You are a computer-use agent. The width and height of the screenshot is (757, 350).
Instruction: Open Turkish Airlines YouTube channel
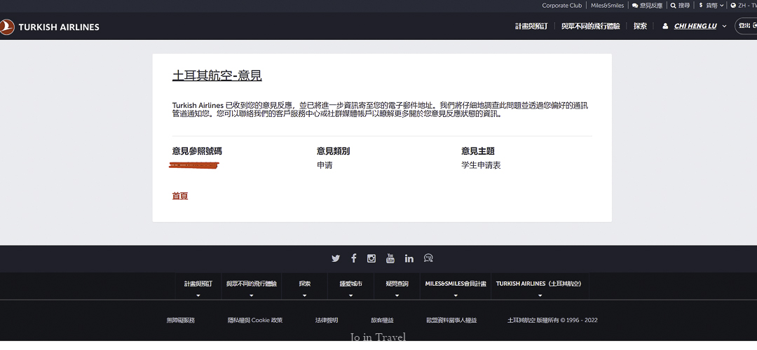[x=390, y=258]
